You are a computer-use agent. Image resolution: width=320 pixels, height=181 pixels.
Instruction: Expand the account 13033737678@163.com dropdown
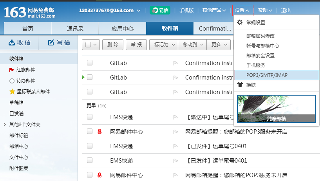point(139,11)
